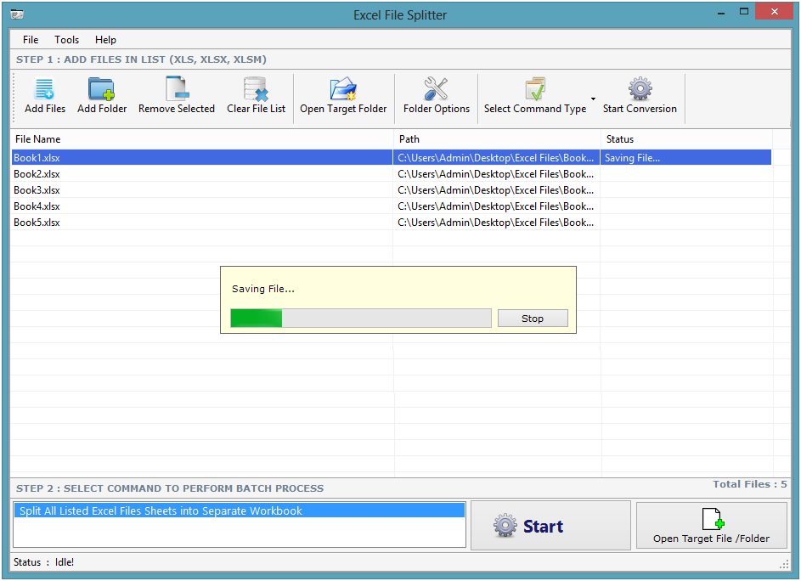This screenshot has width=801, height=581.
Task: Click the window resize grip in the status bar
Action: coord(784,564)
